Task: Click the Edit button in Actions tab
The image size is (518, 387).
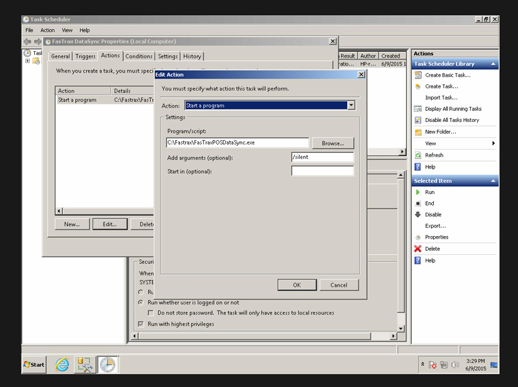Action: pyautogui.click(x=109, y=224)
